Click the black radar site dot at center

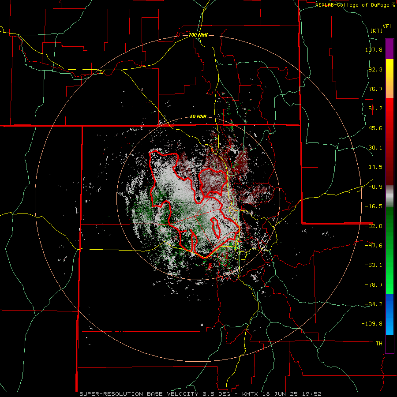198,198
